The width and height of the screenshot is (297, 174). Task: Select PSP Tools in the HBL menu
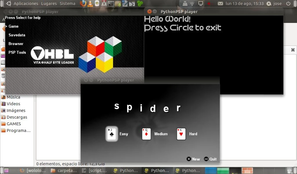coord(17,52)
